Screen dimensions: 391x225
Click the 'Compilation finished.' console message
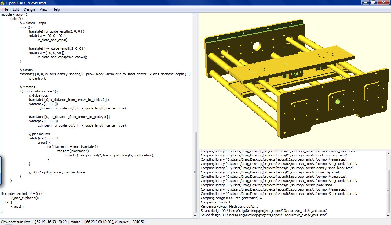[x=216, y=202]
